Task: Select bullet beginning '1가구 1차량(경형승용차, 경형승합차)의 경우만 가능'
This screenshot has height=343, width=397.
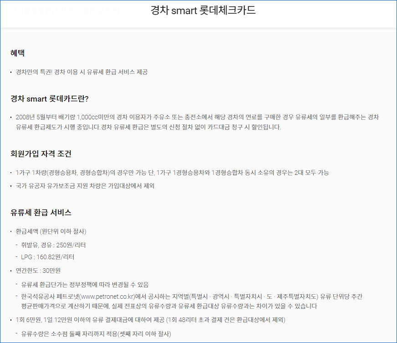Action: 172,173
